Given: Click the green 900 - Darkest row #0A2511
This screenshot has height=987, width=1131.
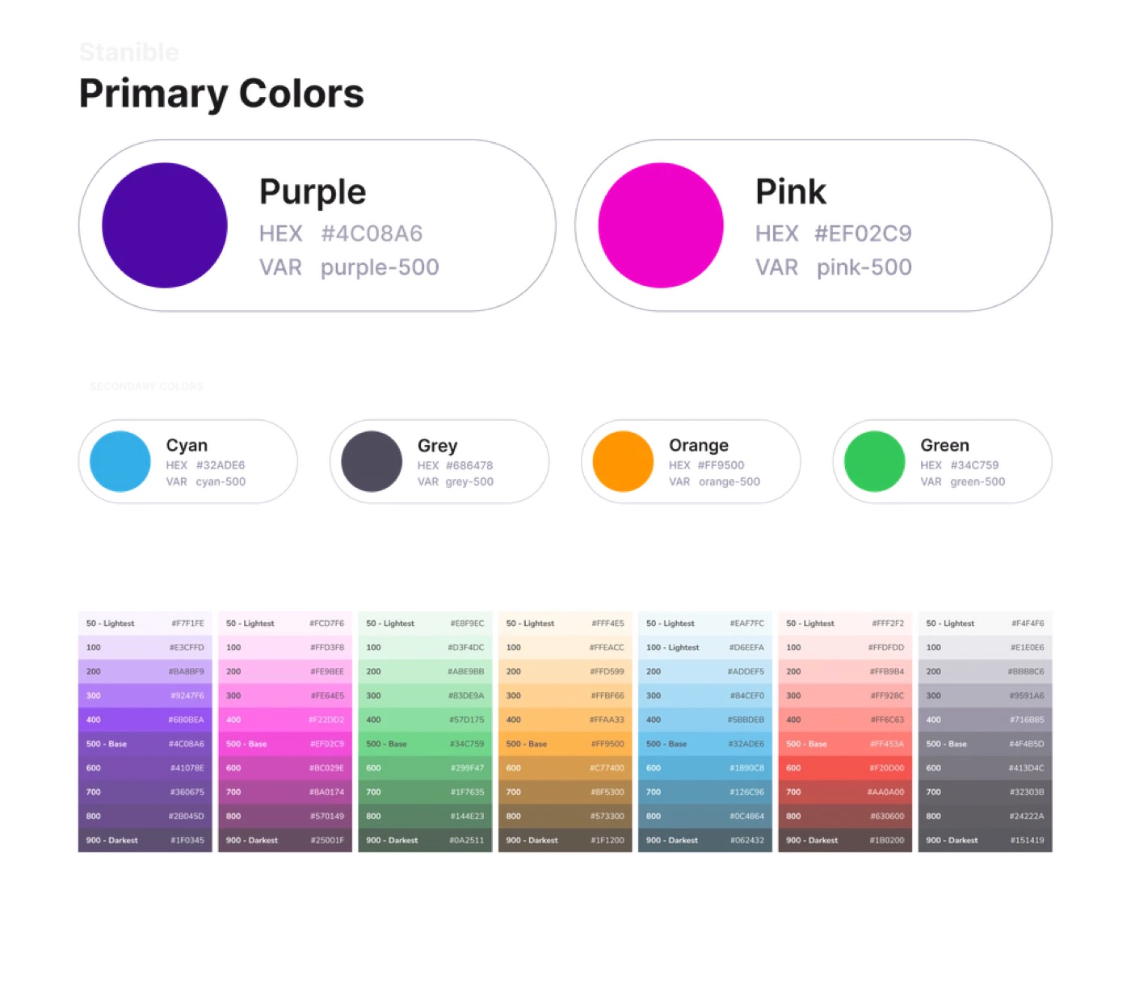Looking at the screenshot, I should tap(425, 840).
